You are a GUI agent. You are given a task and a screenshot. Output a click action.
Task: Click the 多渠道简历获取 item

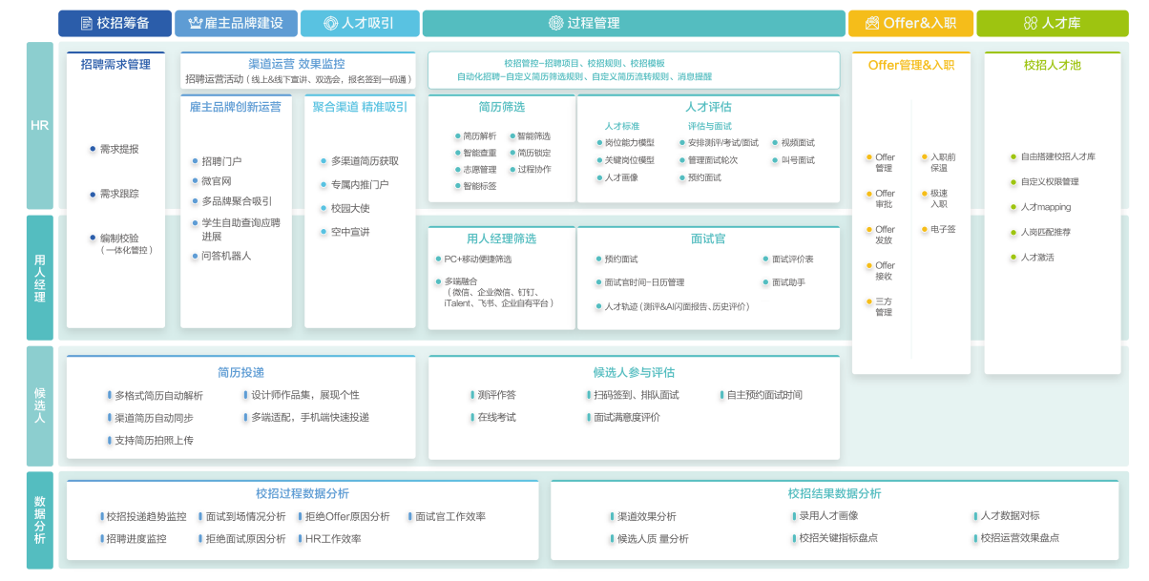point(365,160)
